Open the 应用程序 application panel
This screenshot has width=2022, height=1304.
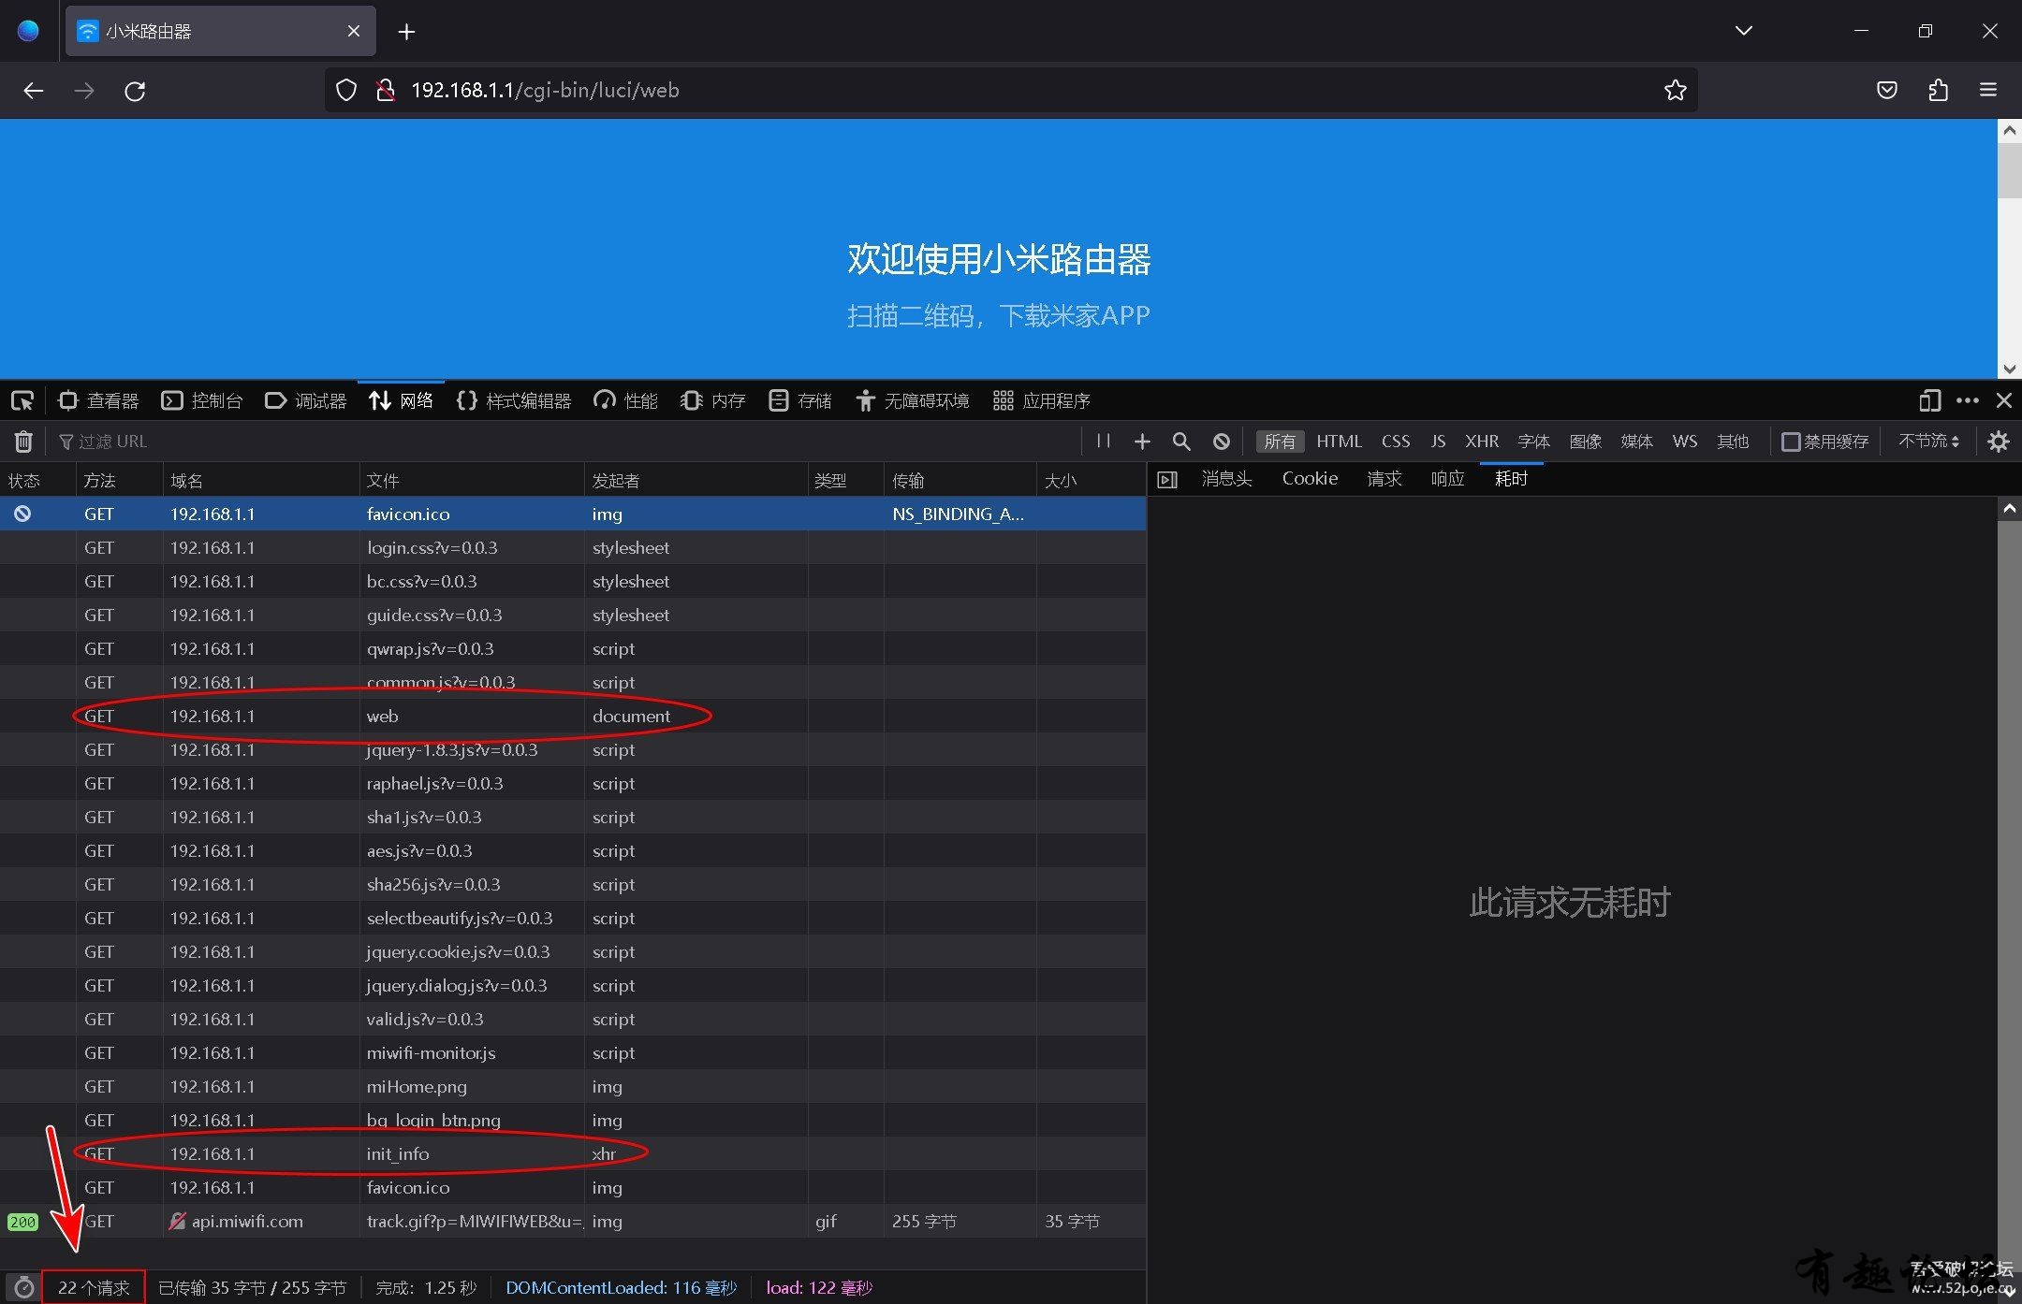(x=1042, y=401)
